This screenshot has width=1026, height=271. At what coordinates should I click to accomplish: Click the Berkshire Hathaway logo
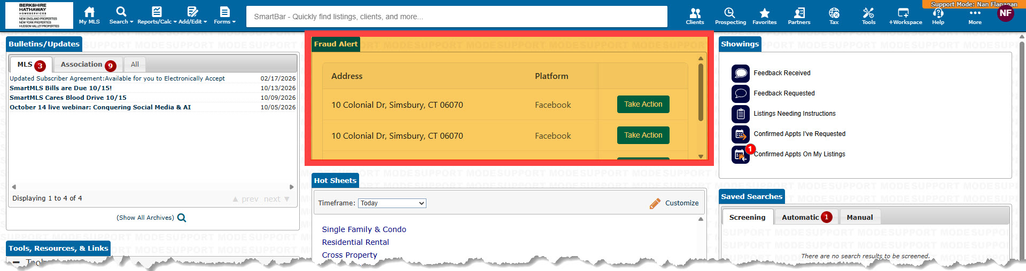(x=39, y=15)
